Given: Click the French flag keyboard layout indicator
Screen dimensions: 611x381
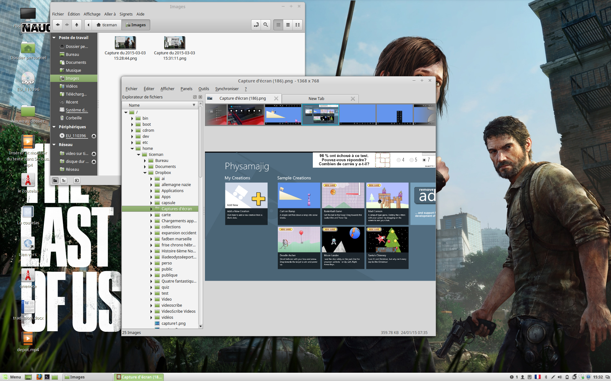Looking at the screenshot, I should pyautogui.click(x=537, y=377).
